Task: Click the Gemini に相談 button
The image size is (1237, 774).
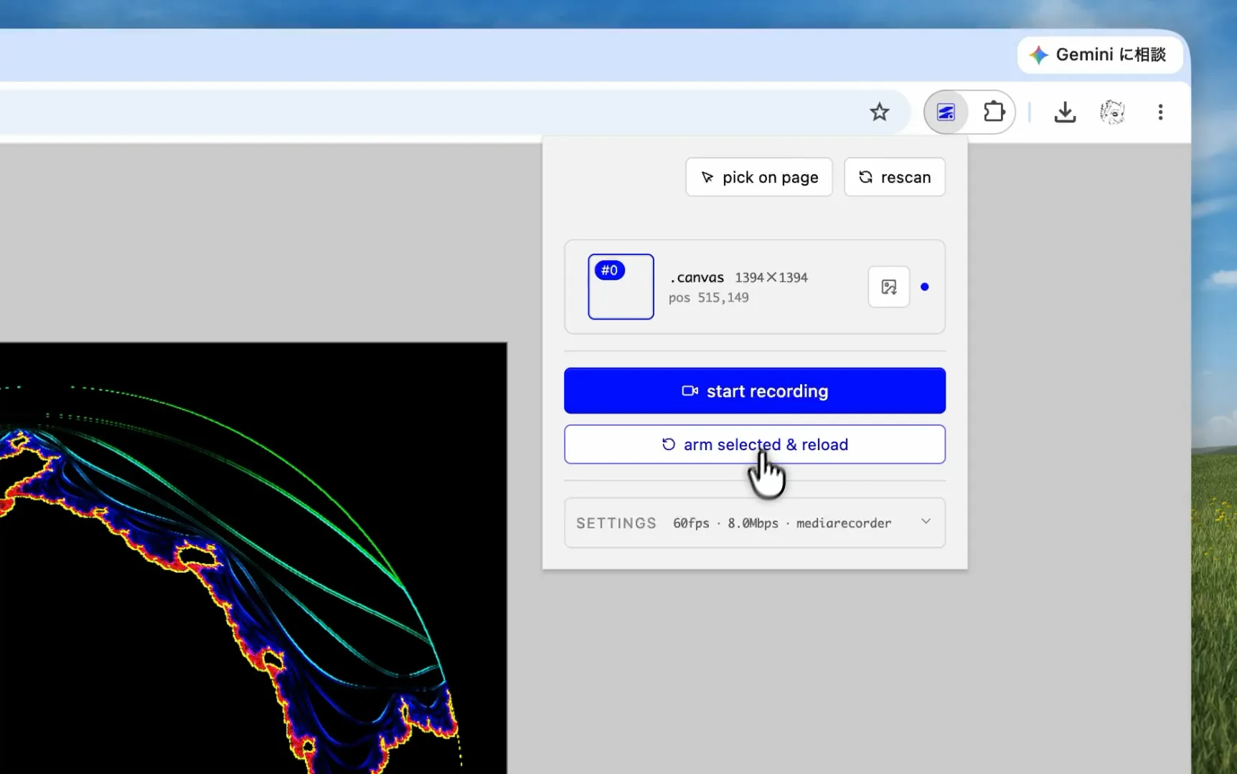Action: click(x=1099, y=54)
